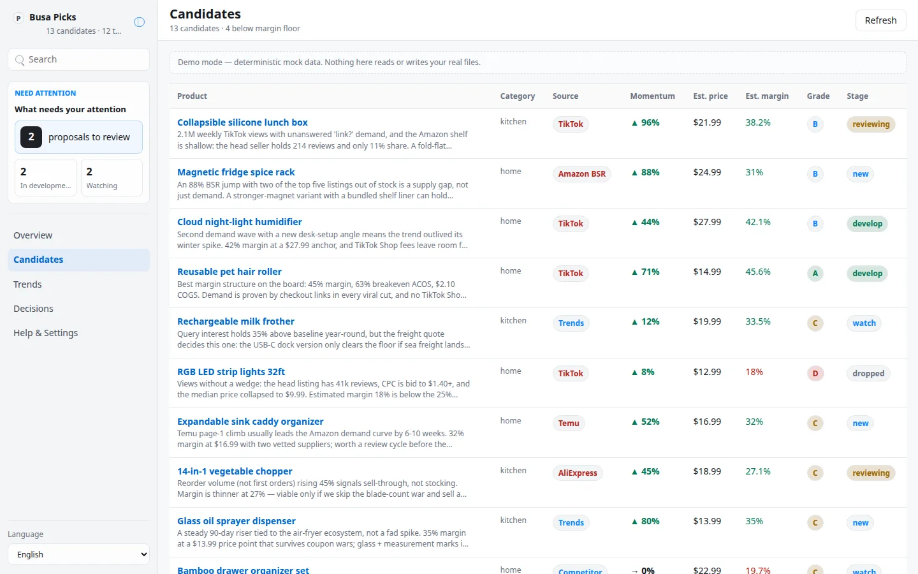Open Cloud night-light humidifier product
Screen dimensions: 918x574
[240, 222]
